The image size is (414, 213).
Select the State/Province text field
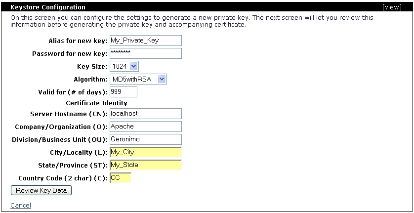[x=145, y=165]
